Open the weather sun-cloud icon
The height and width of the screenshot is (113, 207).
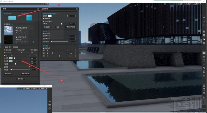(204, 39)
